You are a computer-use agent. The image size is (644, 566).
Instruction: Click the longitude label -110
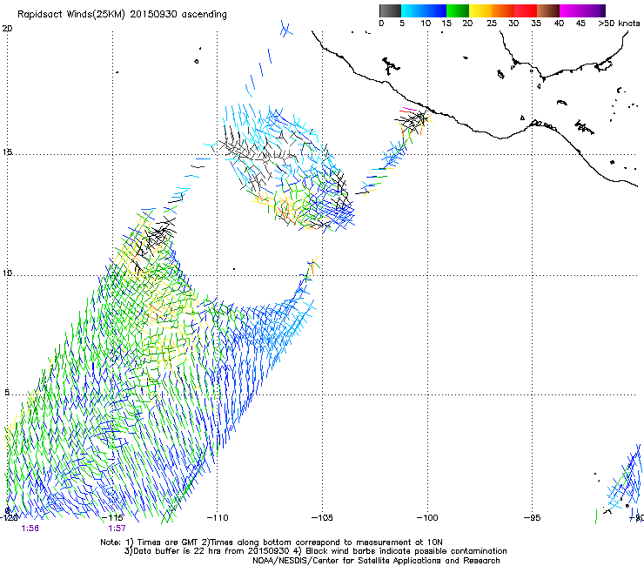click(x=218, y=518)
